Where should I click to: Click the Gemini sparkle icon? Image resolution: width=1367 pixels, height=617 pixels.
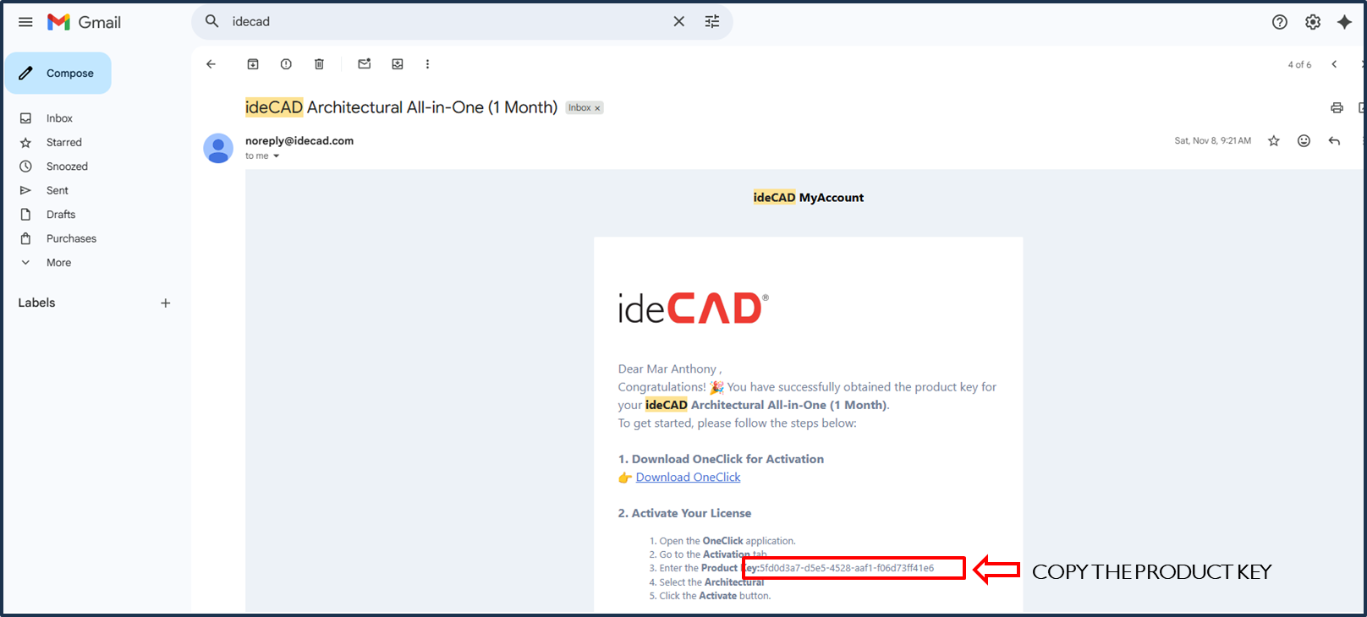click(1344, 22)
